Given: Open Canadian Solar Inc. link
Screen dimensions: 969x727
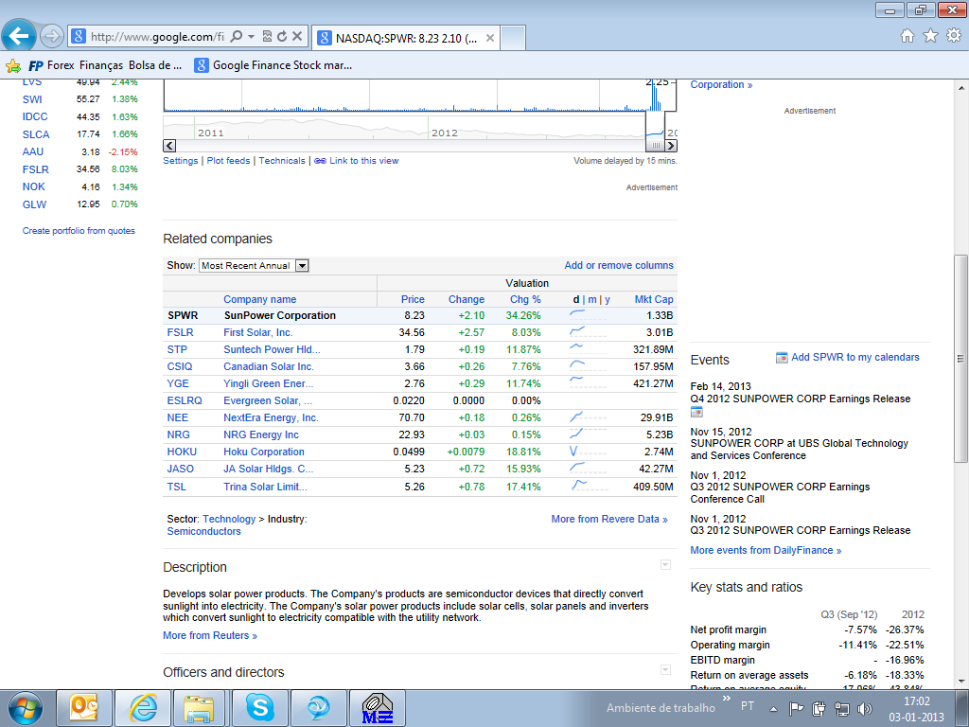Looking at the screenshot, I should pos(268,366).
